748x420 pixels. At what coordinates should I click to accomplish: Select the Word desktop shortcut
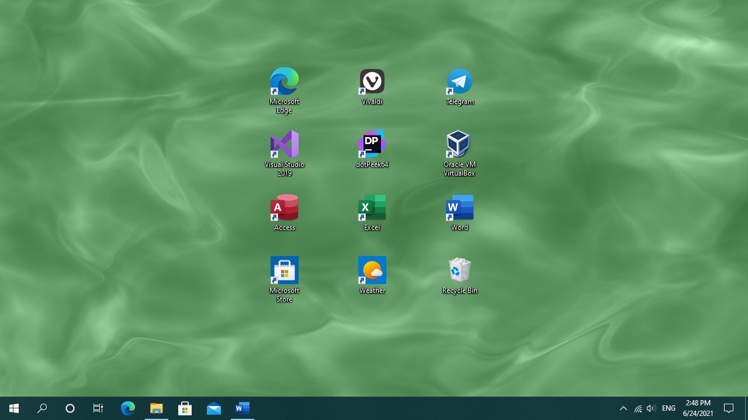coord(459,212)
